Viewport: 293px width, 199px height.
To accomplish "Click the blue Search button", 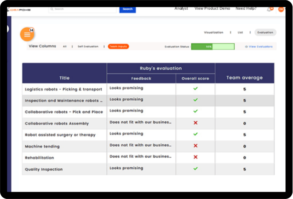I will pyautogui.click(x=128, y=9).
